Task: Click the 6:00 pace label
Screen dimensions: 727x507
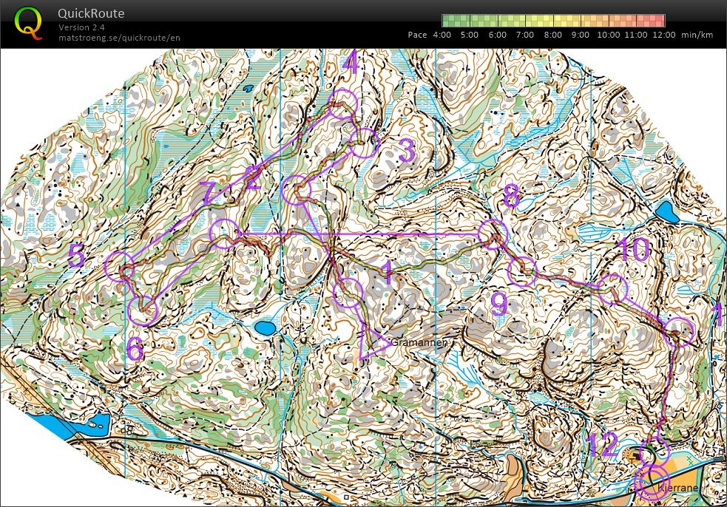Action: click(x=497, y=35)
